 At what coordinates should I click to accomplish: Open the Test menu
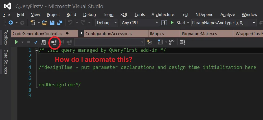tap(185, 15)
